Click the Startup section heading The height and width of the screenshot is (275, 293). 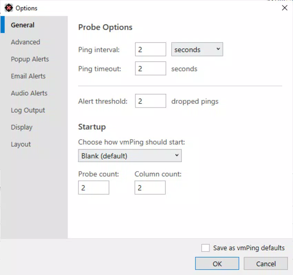click(92, 127)
